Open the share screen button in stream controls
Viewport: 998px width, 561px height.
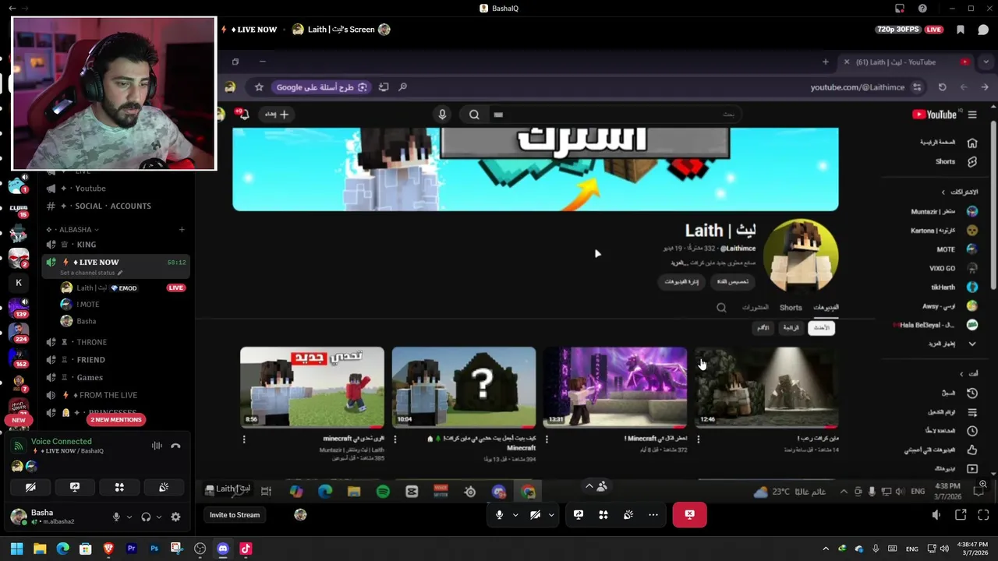click(579, 514)
